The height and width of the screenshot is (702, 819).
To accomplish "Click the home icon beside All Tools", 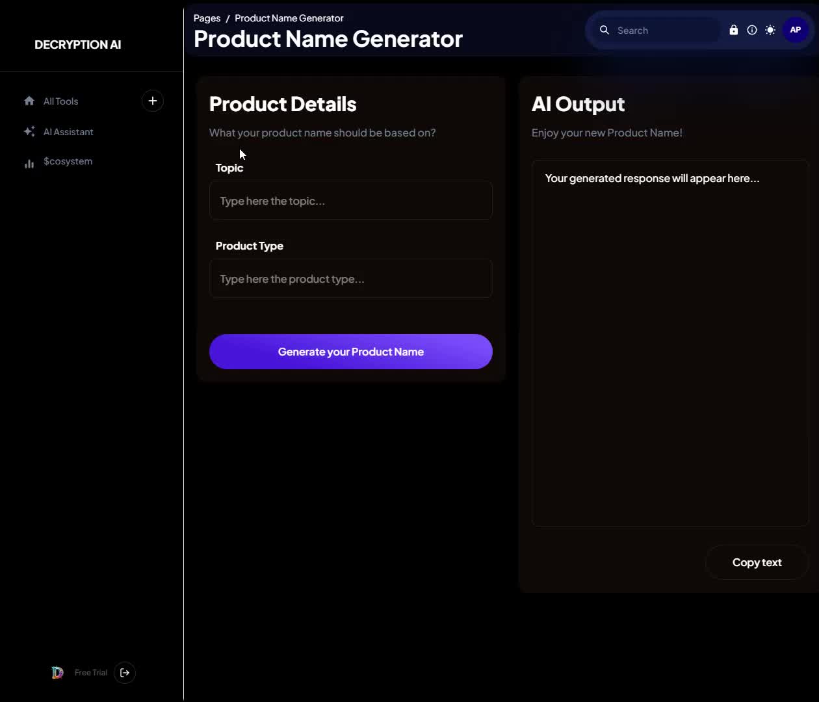I will coord(29,101).
